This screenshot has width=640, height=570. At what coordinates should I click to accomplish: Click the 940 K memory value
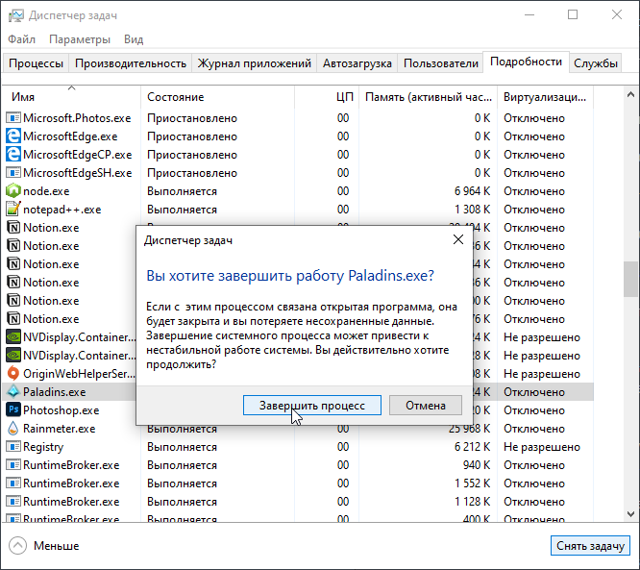point(477,465)
